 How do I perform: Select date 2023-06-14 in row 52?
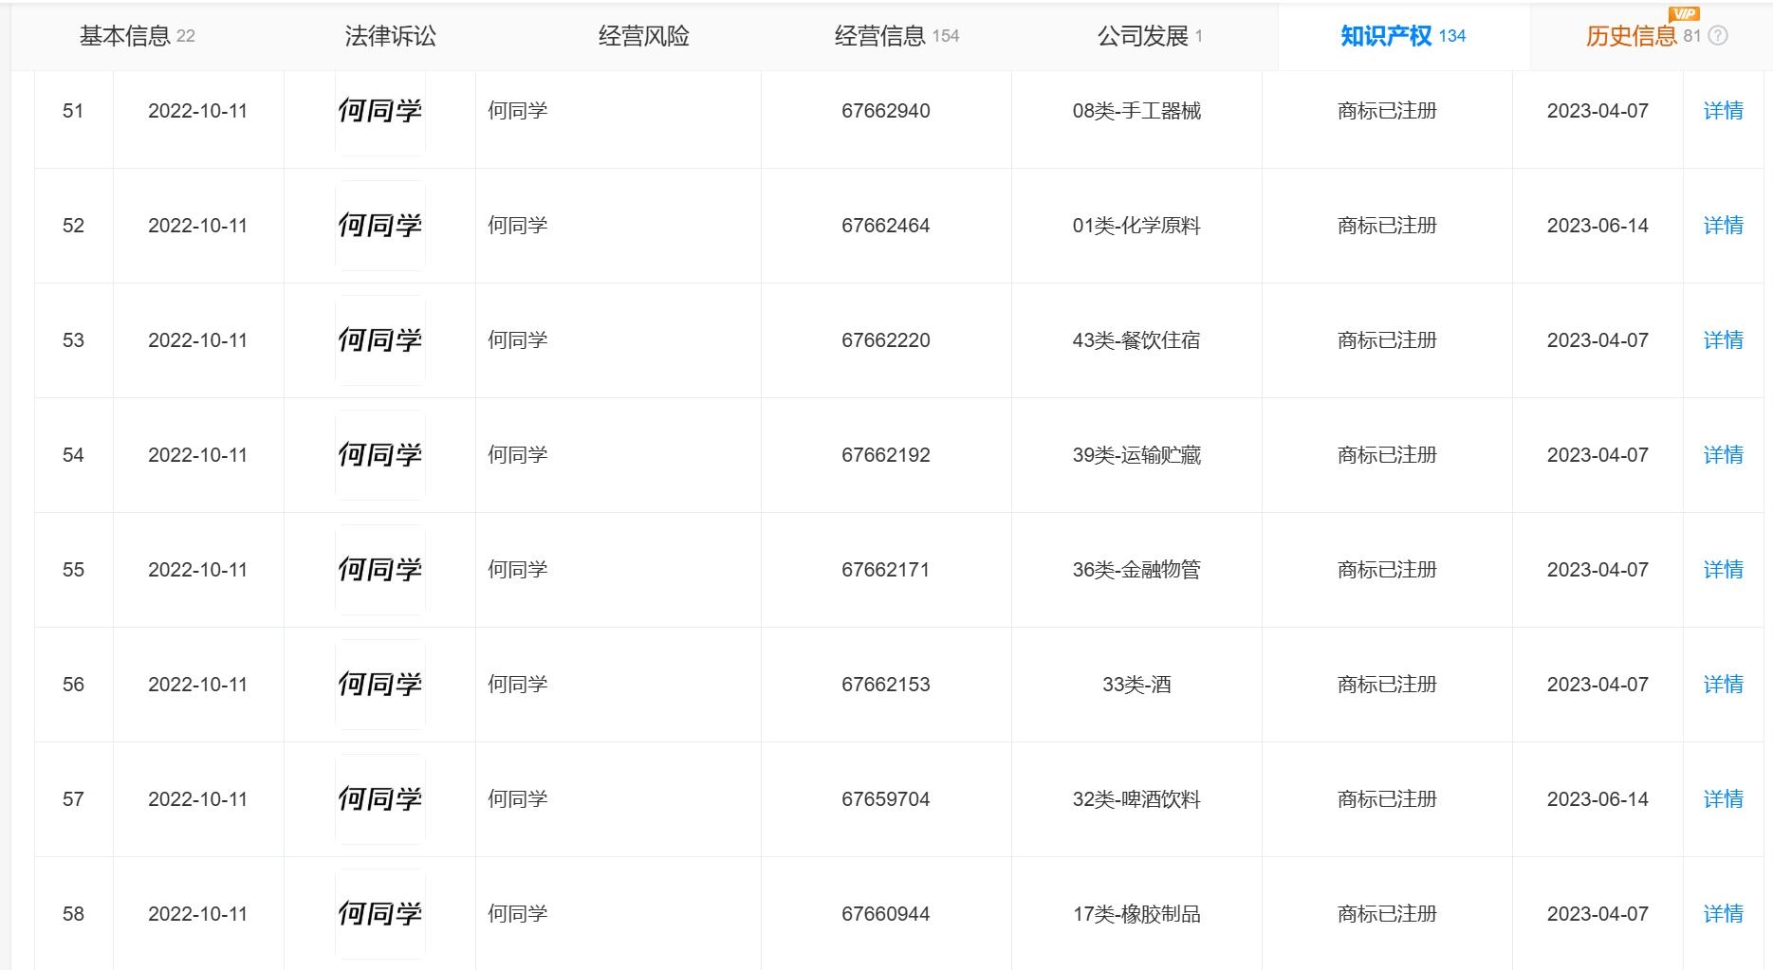pyautogui.click(x=1598, y=226)
